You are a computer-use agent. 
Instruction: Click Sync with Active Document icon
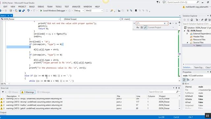point(202,20)
